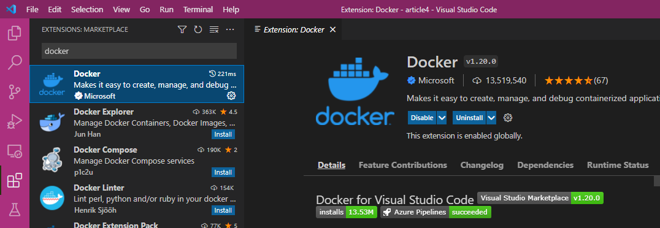Open the Microsoft publisher link
660x228 pixels.
[436, 80]
